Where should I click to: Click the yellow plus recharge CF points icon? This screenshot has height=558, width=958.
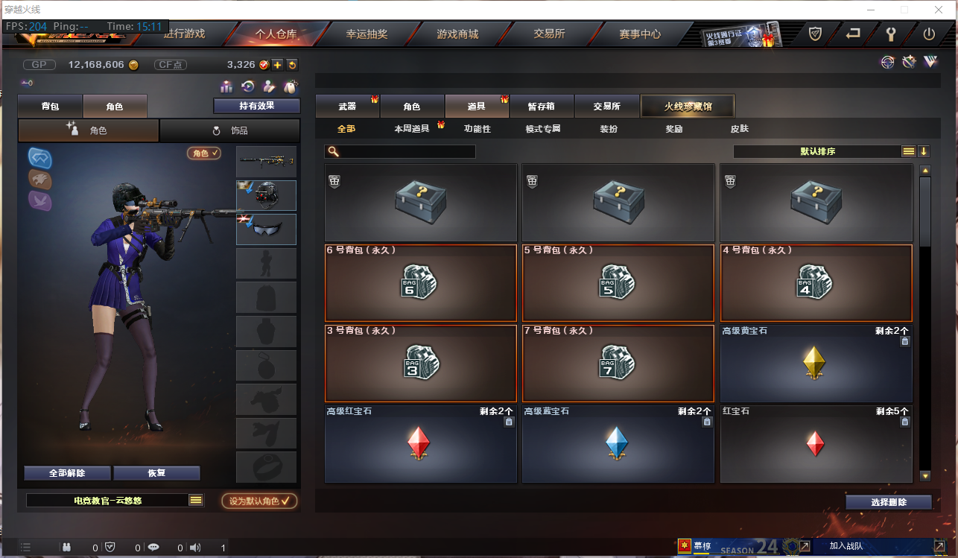point(277,65)
